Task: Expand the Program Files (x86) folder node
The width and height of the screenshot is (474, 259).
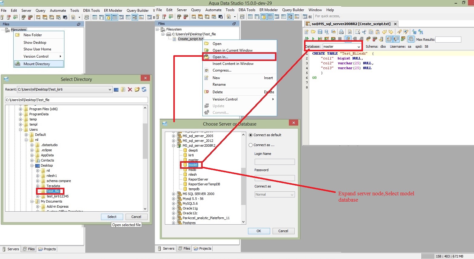Action: pos(21,109)
